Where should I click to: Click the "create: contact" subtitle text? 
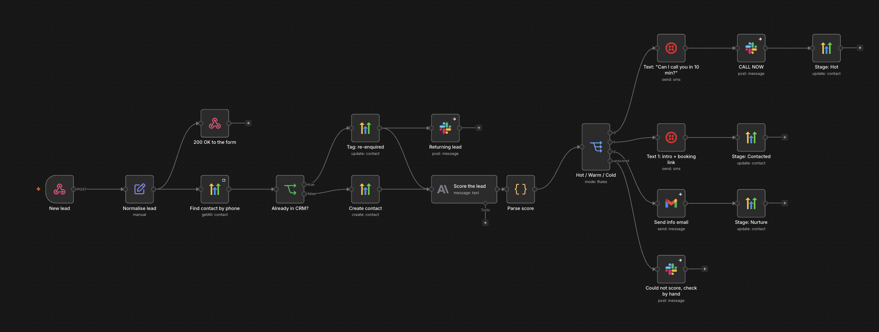tap(365, 215)
